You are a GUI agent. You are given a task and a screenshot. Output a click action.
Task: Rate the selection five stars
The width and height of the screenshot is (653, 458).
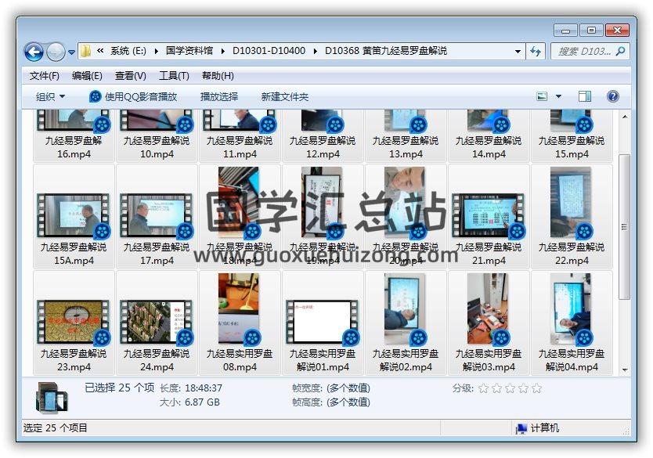[x=536, y=388]
